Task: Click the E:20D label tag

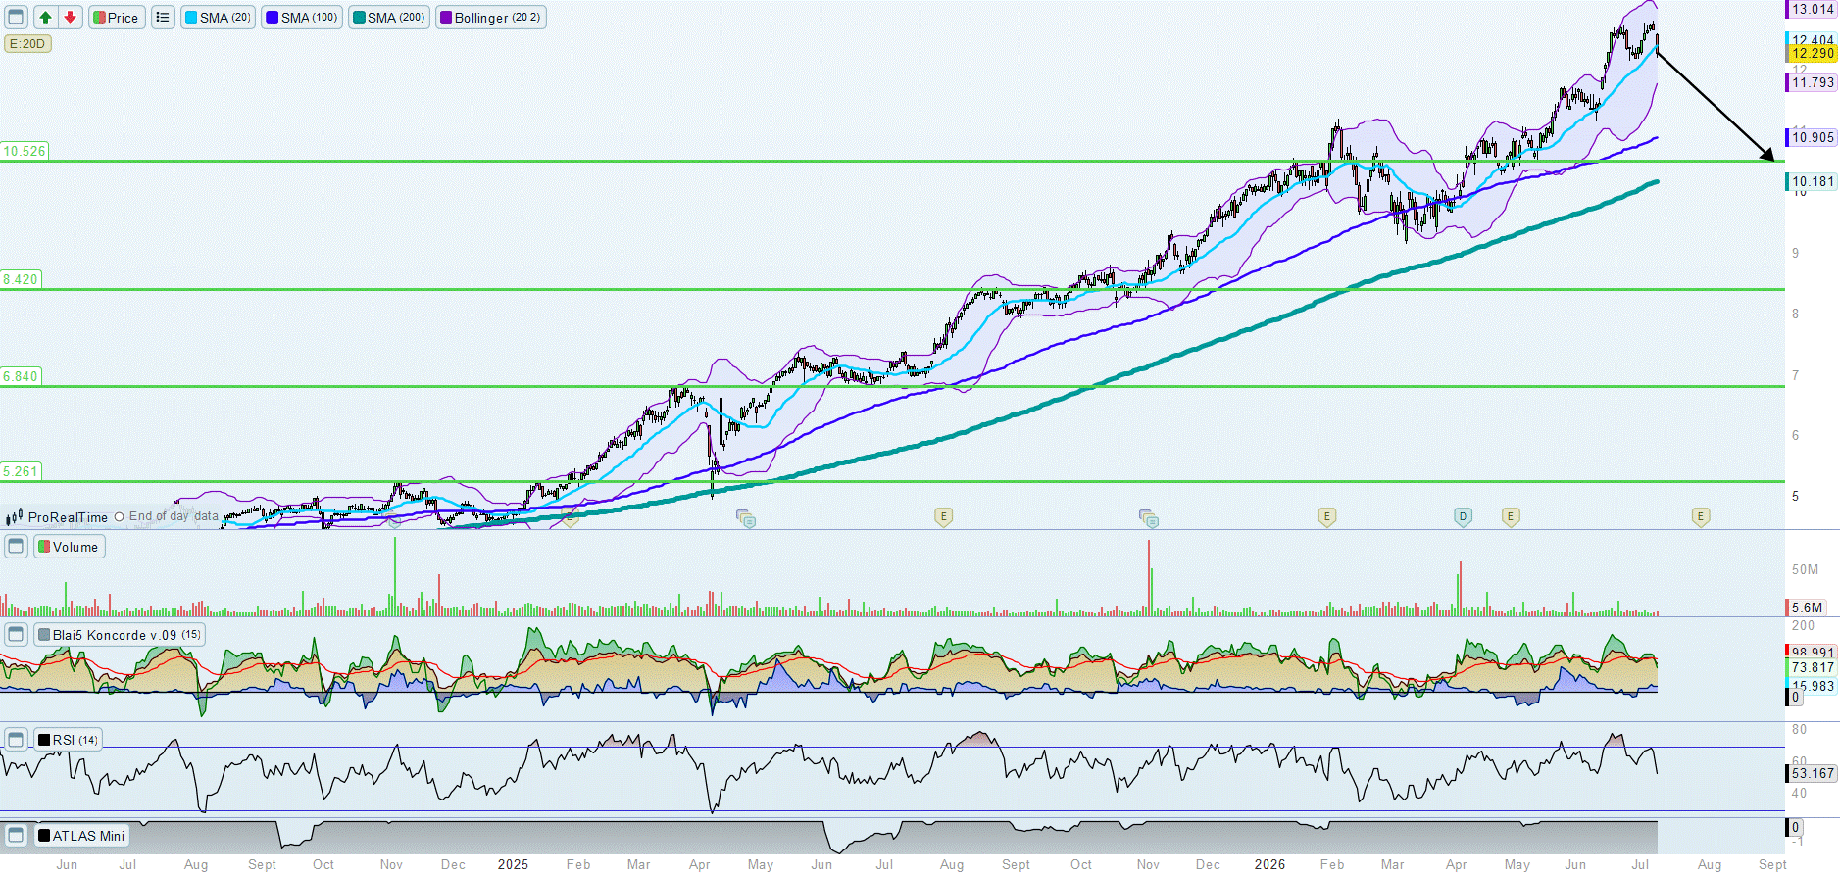Action: click(27, 44)
